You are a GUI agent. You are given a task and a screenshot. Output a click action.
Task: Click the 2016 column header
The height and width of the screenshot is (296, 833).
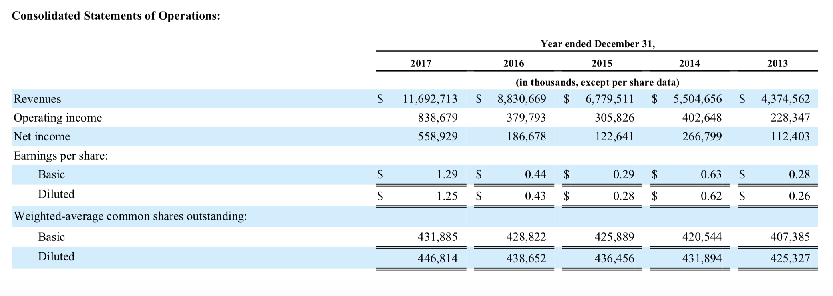point(514,63)
